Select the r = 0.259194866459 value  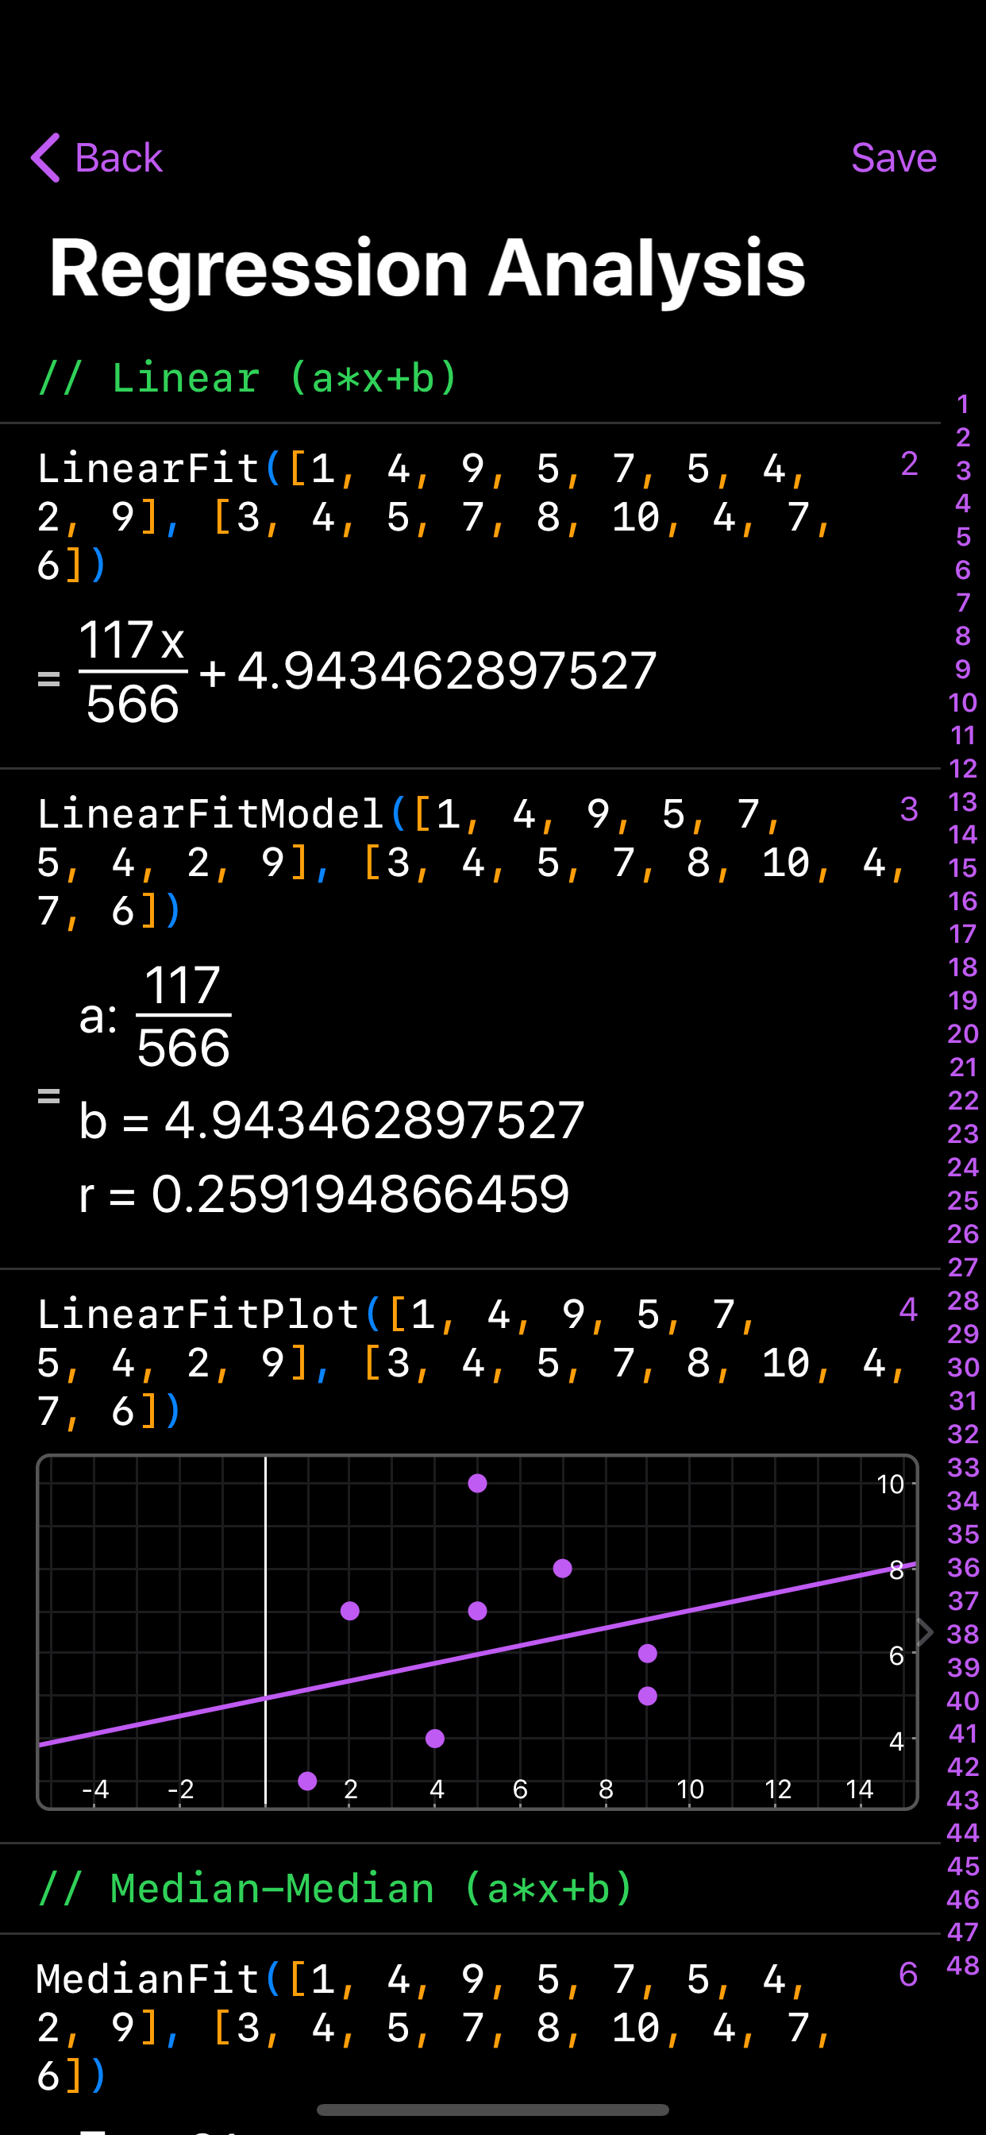[324, 1195]
